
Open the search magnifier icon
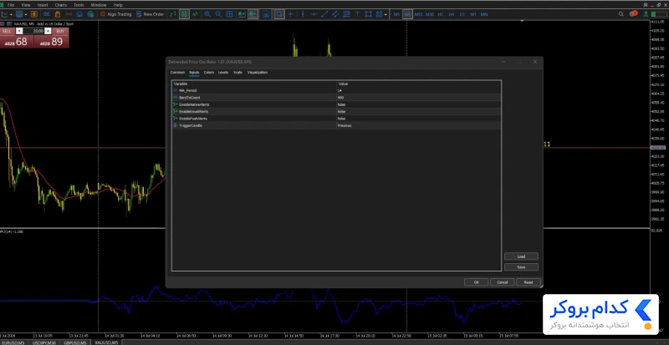coord(621,14)
